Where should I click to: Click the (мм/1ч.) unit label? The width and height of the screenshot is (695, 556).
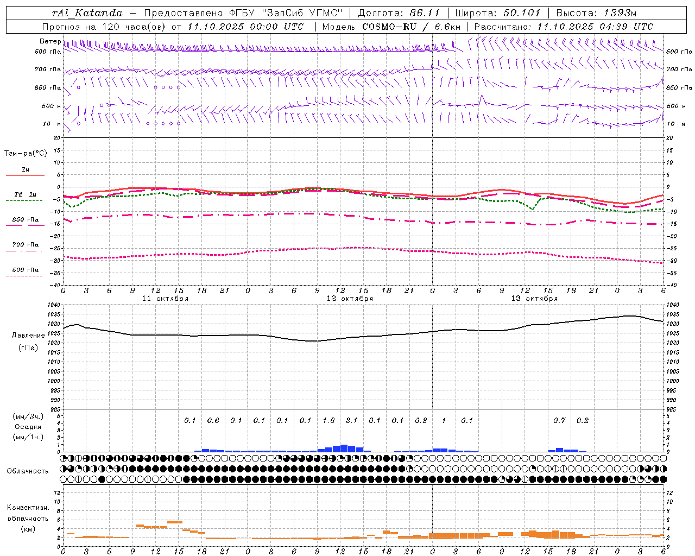click(x=28, y=437)
